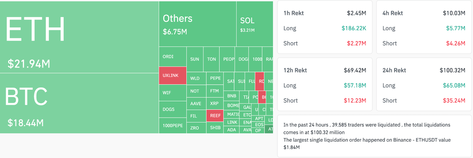473x158 pixels.
Task: Select the BTC $18.44M liquidation block
Action: coord(79,103)
